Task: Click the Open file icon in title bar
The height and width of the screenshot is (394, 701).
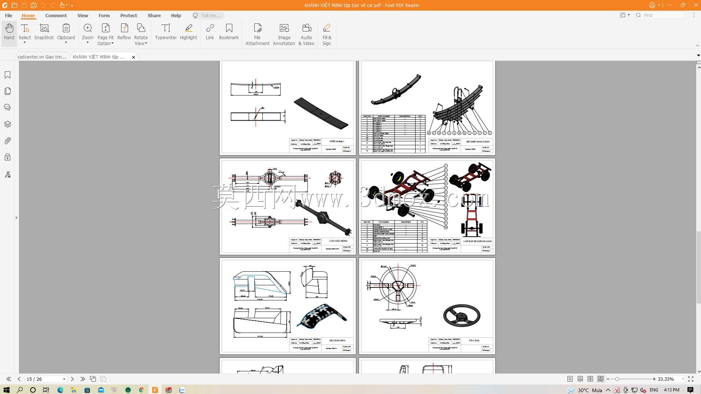Action: 14,5
